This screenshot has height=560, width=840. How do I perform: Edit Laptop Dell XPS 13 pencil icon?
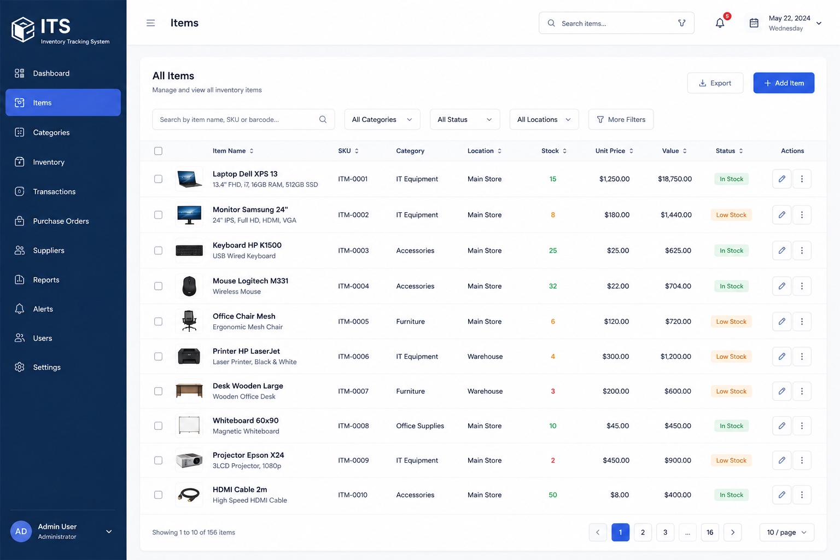pyautogui.click(x=781, y=179)
